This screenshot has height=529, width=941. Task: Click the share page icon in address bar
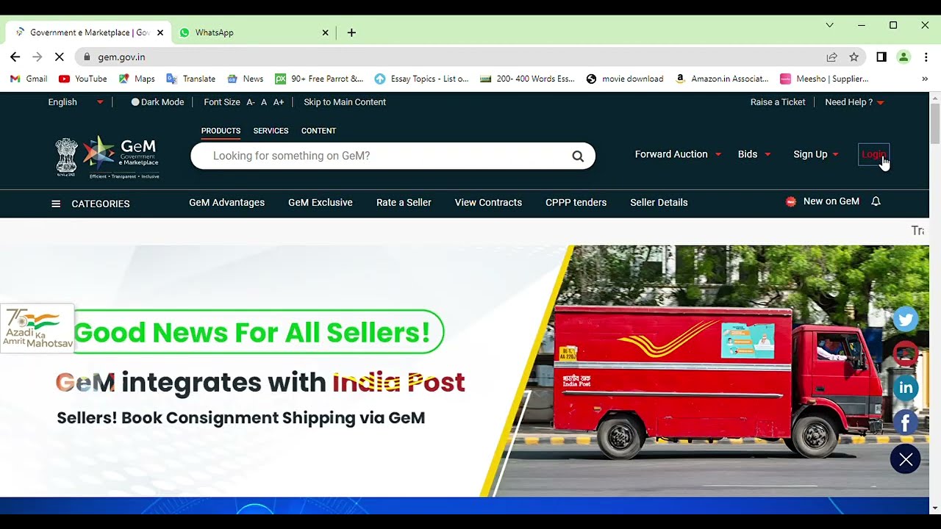coord(831,57)
